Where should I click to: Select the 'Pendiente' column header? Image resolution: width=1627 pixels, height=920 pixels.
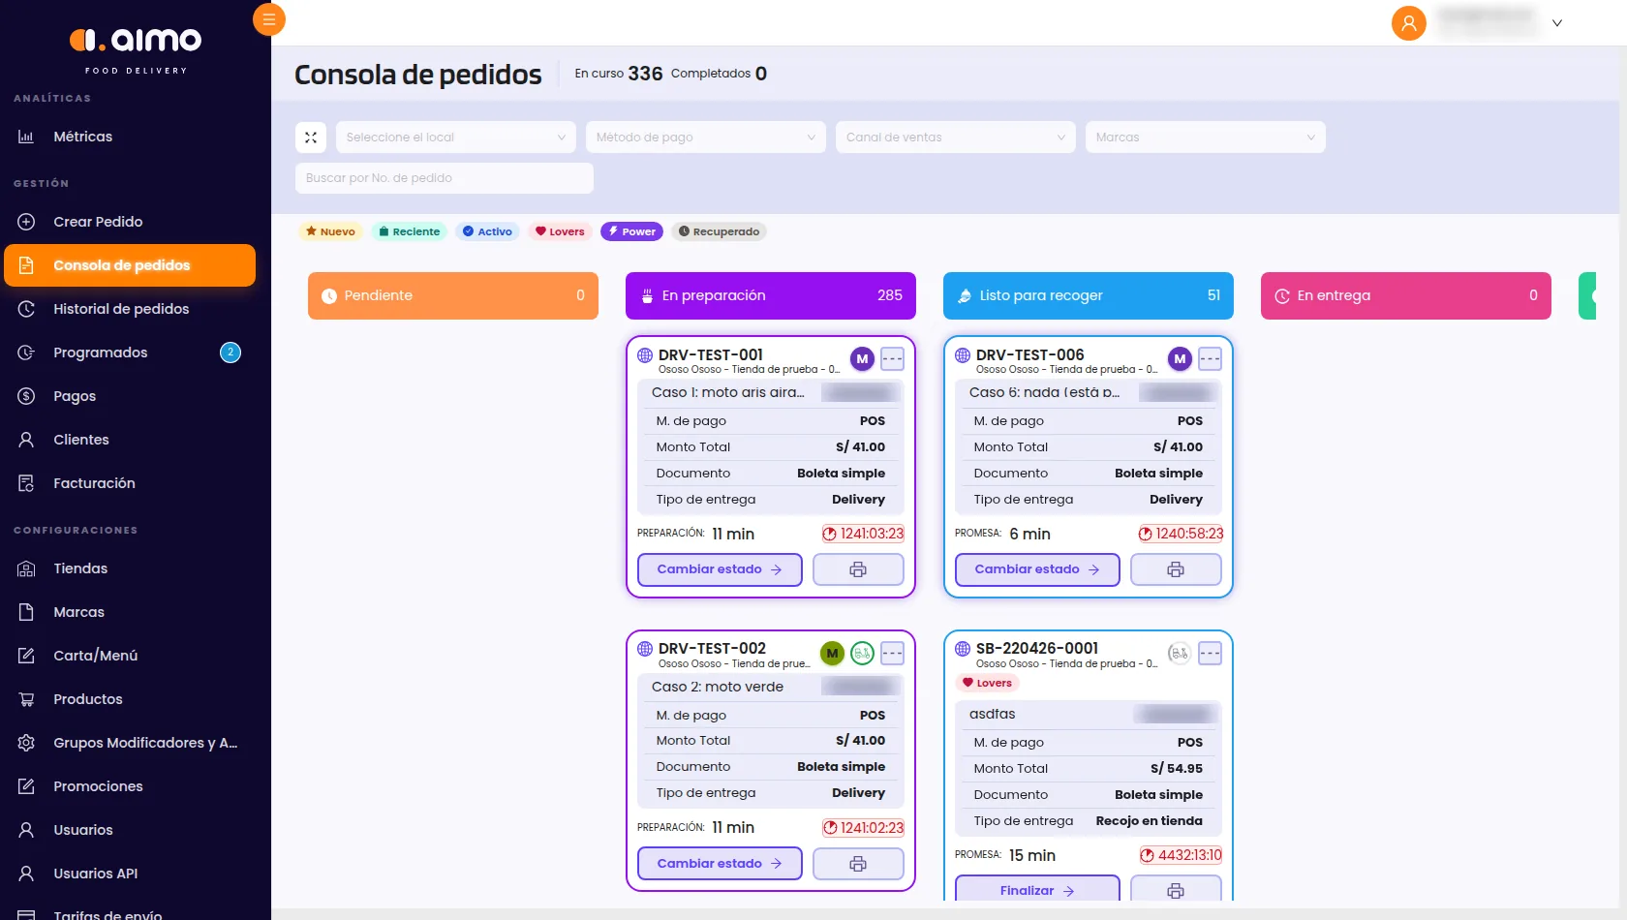453,295
